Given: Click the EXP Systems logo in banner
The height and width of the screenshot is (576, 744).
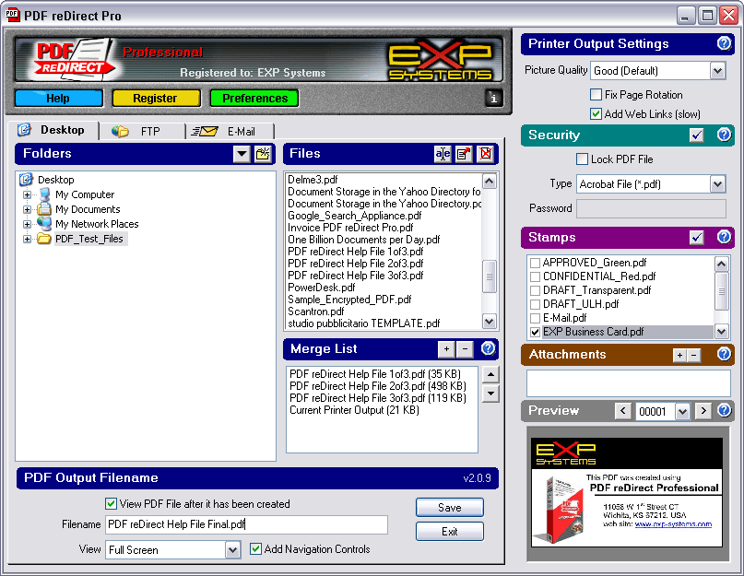Looking at the screenshot, I should [x=441, y=62].
